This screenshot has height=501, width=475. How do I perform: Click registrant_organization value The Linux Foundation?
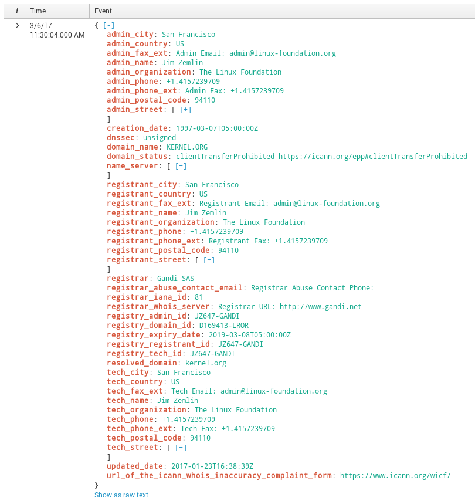[x=264, y=222]
